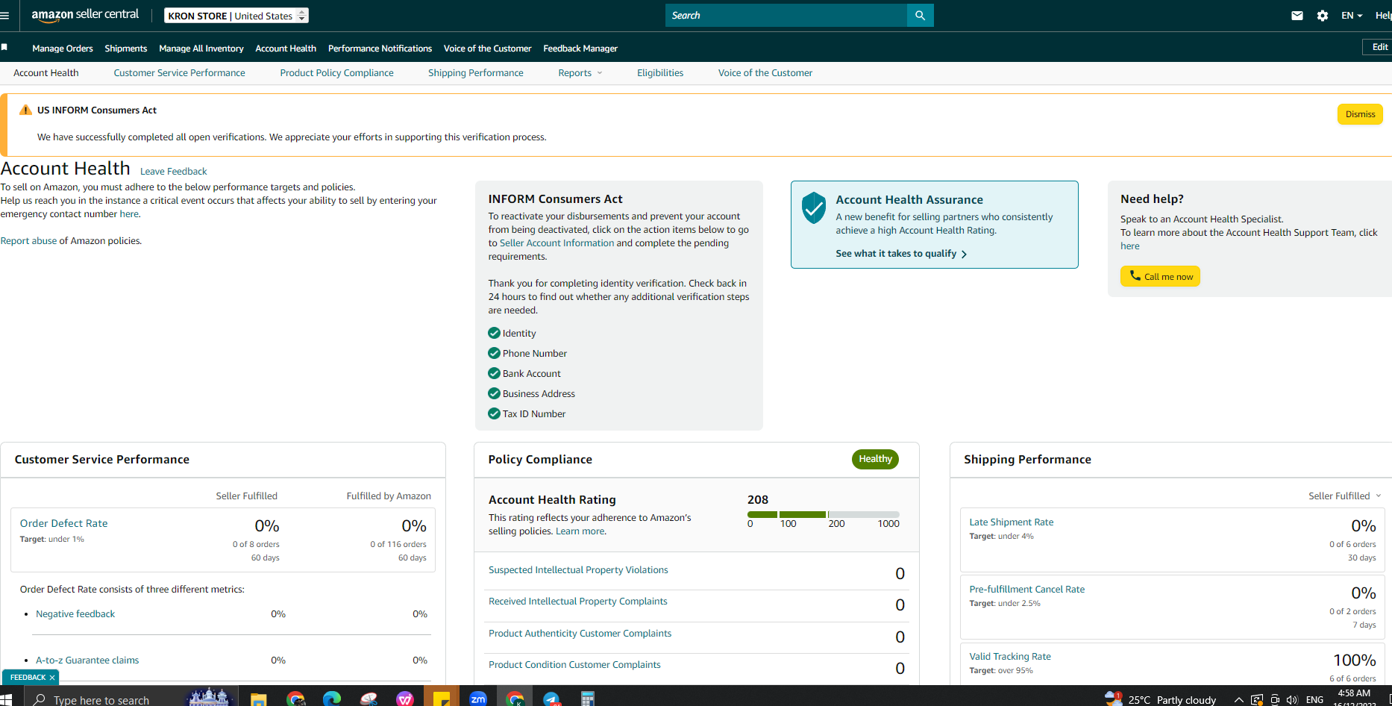Click the search magnifier button

[920, 16]
